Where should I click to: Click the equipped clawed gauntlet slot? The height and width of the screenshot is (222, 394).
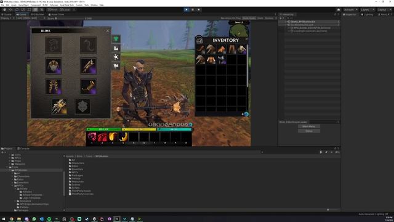(59, 107)
